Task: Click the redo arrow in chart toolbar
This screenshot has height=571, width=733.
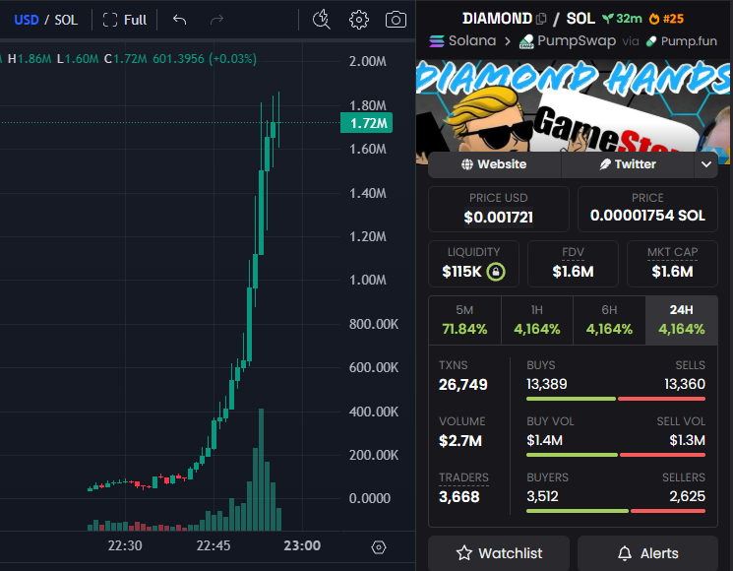Action: pyautogui.click(x=216, y=20)
